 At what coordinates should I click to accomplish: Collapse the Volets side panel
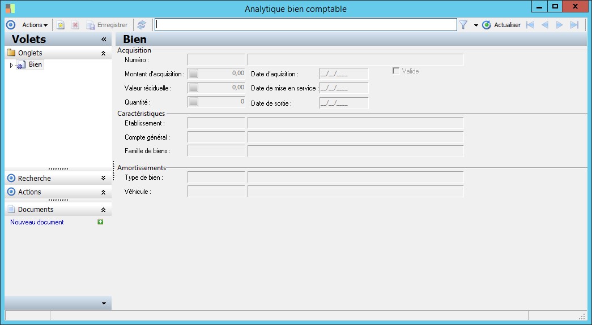pos(104,39)
